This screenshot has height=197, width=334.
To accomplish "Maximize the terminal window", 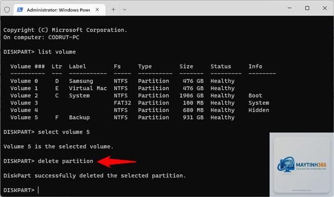I will pos(307,8).
